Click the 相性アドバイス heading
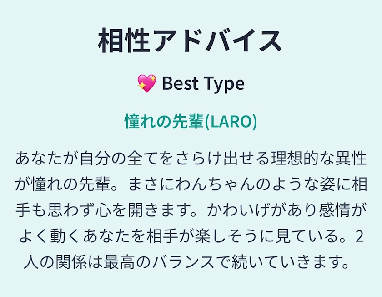This screenshot has height=297, width=382. point(191,41)
